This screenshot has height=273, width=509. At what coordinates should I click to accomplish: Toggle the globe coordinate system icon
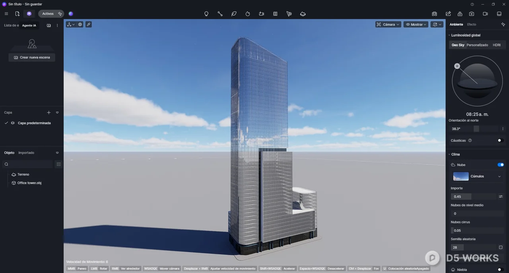pyautogui.click(x=80, y=24)
